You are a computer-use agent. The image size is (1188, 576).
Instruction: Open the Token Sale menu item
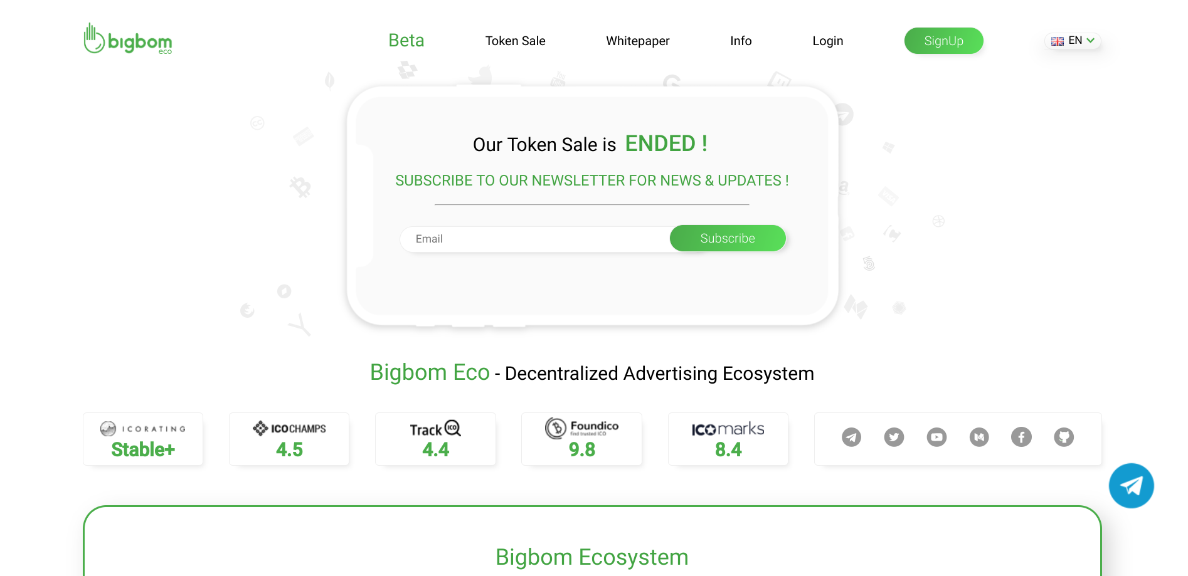[516, 41]
